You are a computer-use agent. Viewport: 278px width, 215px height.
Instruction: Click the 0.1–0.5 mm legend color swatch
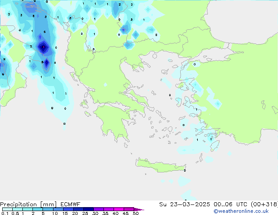click(7, 209)
